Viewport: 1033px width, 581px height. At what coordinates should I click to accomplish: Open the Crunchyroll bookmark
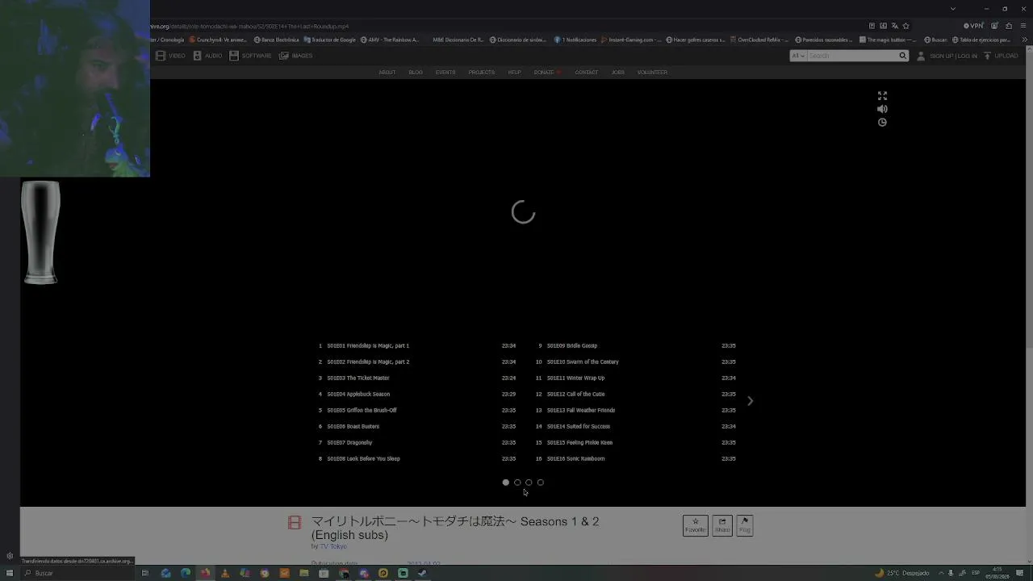pyautogui.click(x=218, y=40)
